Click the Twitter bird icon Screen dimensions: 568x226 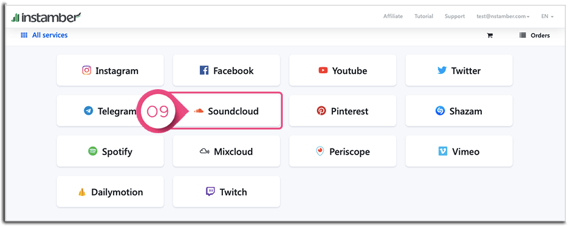442,70
